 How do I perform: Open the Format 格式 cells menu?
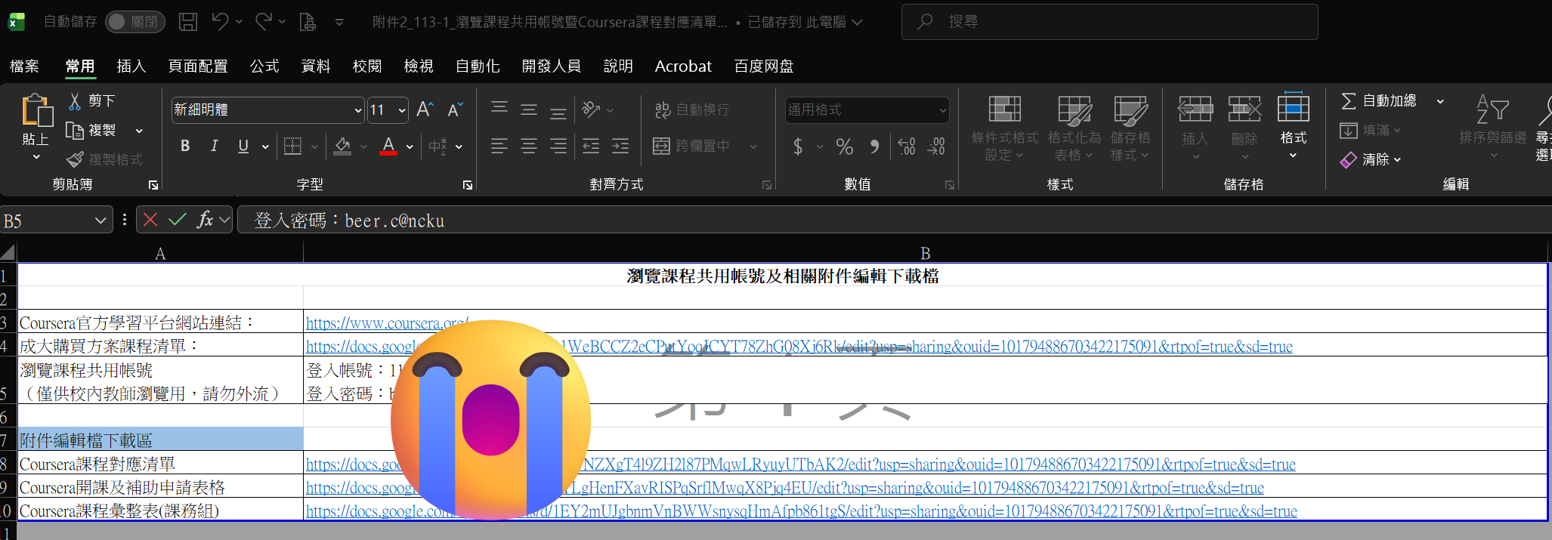pyautogui.click(x=1294, y=125)
